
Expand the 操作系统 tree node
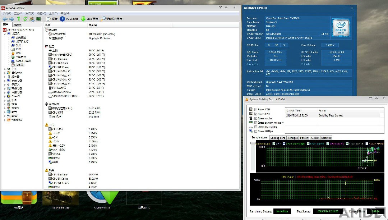pyautogui.click(x=5, y=73)
